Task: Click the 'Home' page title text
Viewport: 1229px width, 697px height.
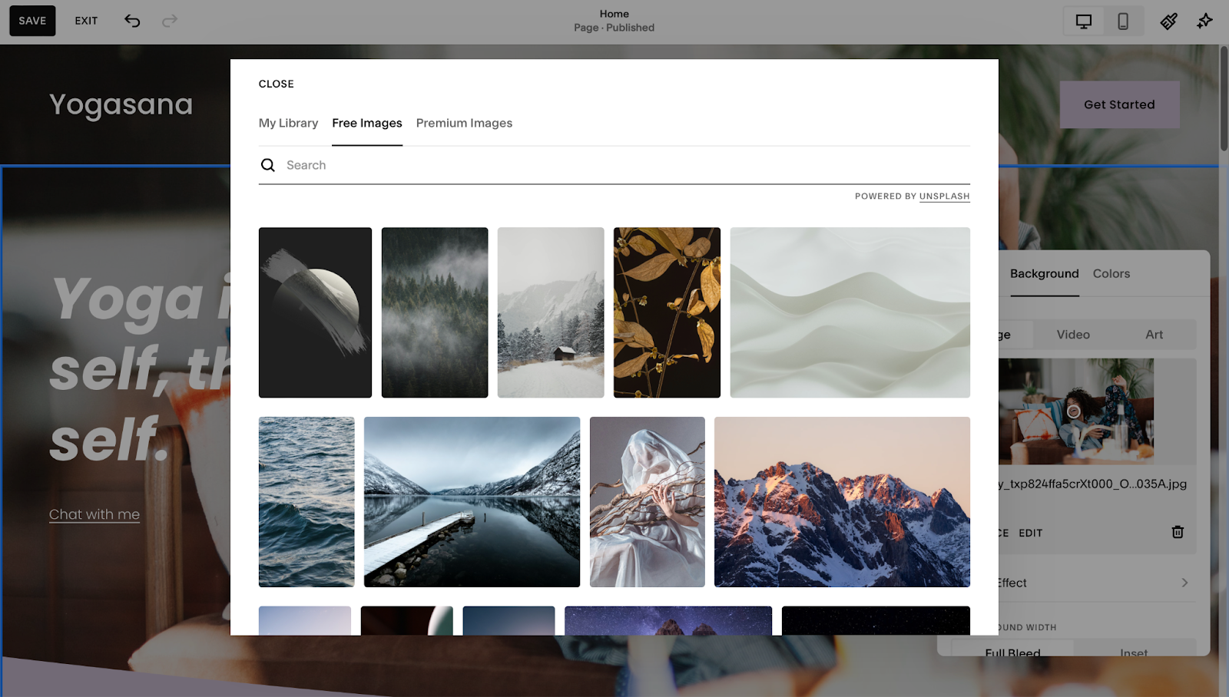Action: 614,14
